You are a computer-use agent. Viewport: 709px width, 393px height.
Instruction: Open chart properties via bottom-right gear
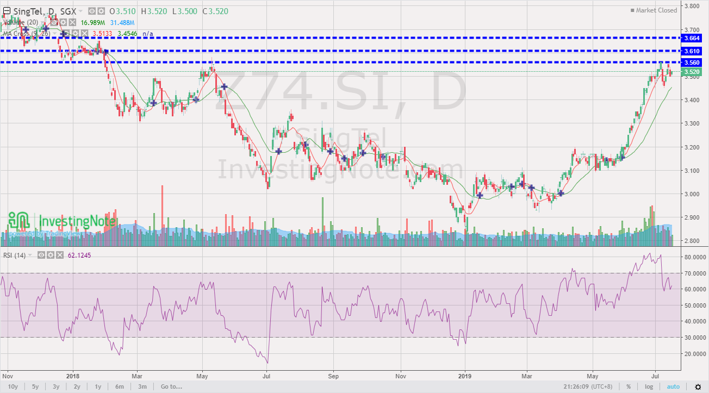pyautogui.click(x=698, y=386)
